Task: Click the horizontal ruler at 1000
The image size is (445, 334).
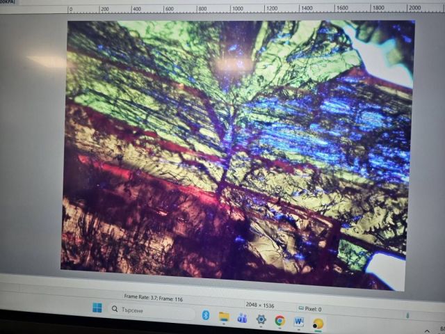Action: (237, 9)
